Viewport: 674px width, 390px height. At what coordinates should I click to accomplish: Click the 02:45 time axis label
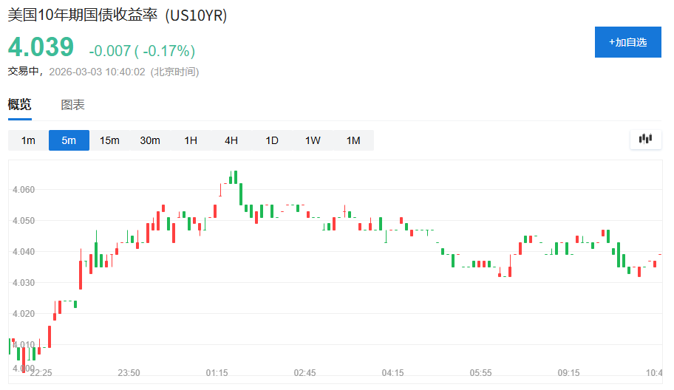pyautogui.click(x=304, y=373)
